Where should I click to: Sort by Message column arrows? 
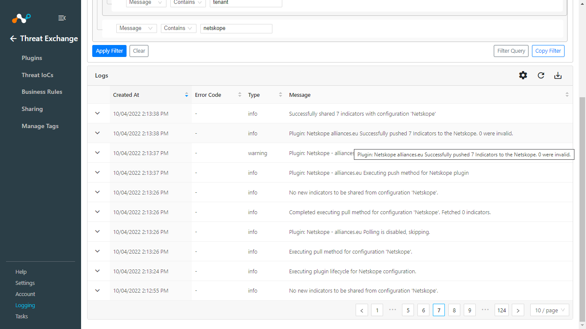567,95
